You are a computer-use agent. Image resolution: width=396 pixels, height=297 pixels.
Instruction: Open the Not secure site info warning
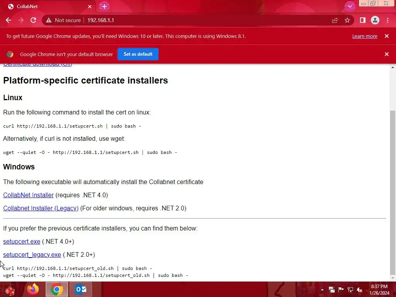pos(63,20)
